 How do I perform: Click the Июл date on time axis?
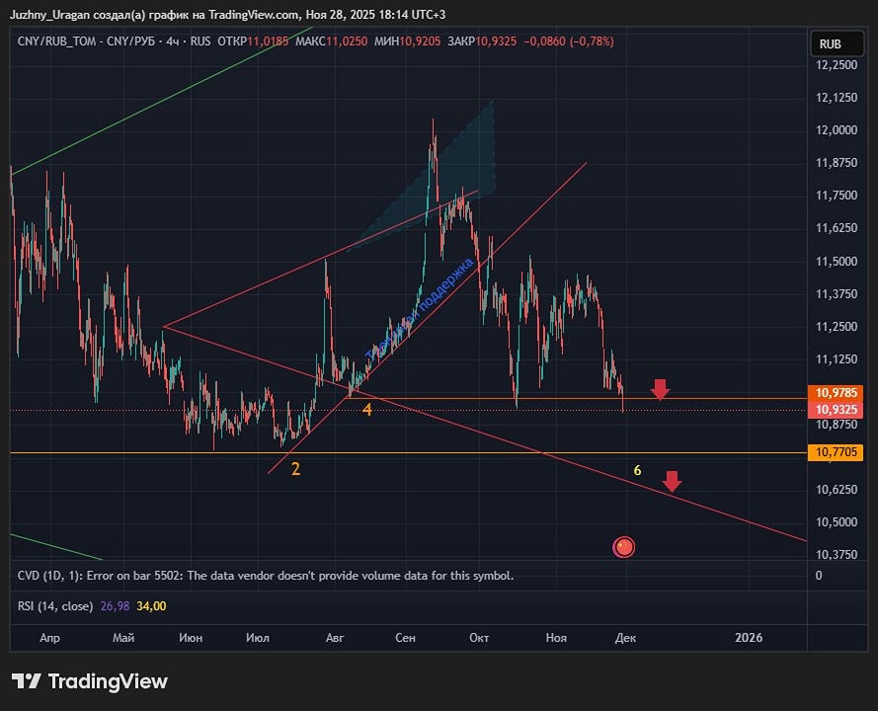tap(258, 638)
